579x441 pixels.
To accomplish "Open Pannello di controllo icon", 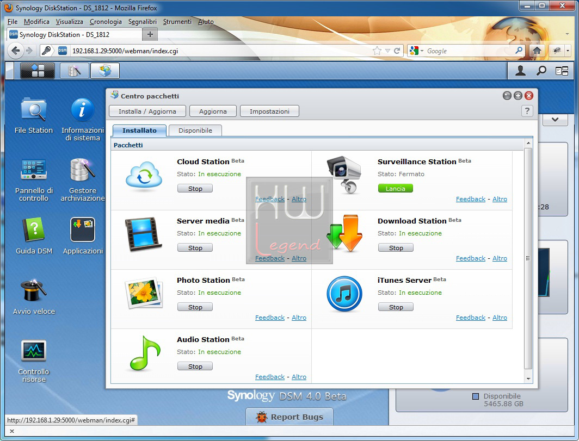I will coord(34,170).
